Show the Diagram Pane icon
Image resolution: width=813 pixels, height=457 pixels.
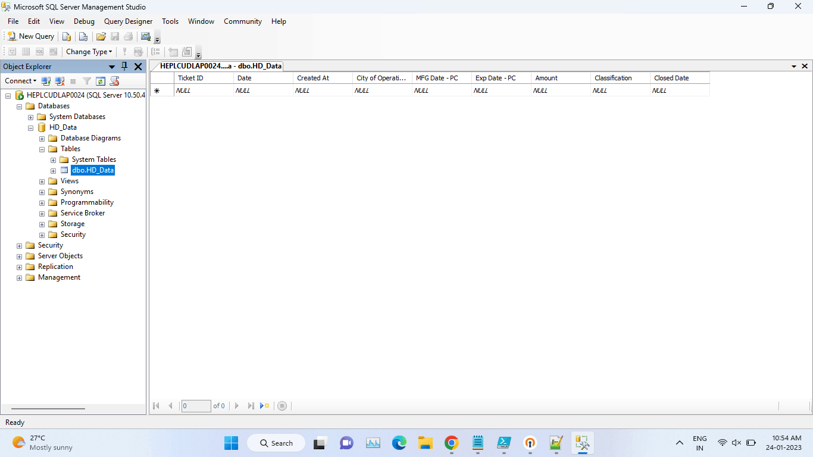coord(12,52)
